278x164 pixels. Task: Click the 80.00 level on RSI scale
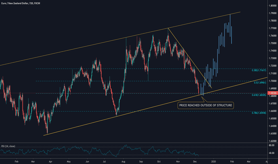pyautogui.click(x=272, y=146)
